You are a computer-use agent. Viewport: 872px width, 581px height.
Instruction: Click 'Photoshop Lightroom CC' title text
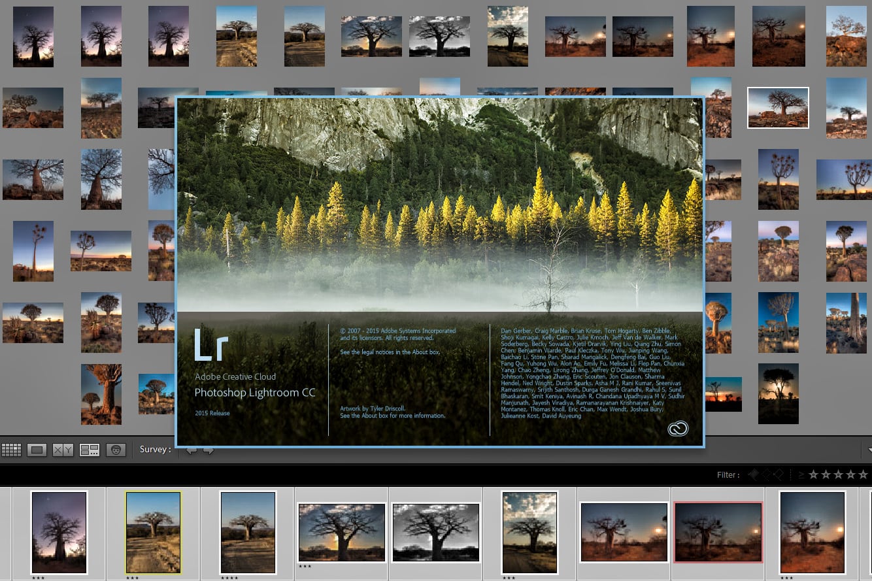click(x=255, y=393)
